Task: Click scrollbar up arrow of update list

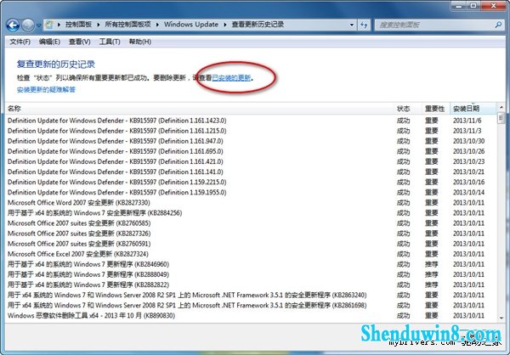Action: click(501, 107)
